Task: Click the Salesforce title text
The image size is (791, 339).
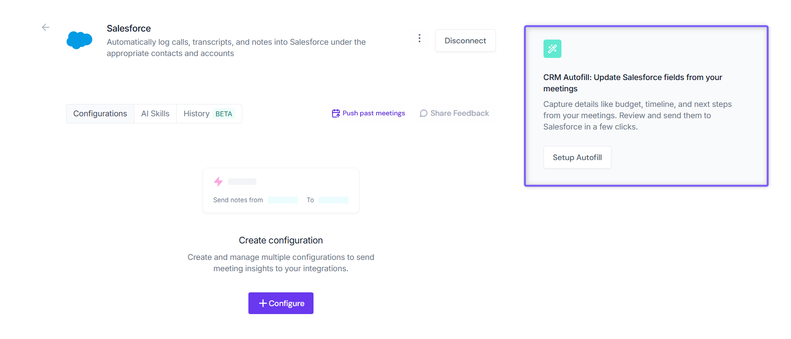Action: click(129, 28)
